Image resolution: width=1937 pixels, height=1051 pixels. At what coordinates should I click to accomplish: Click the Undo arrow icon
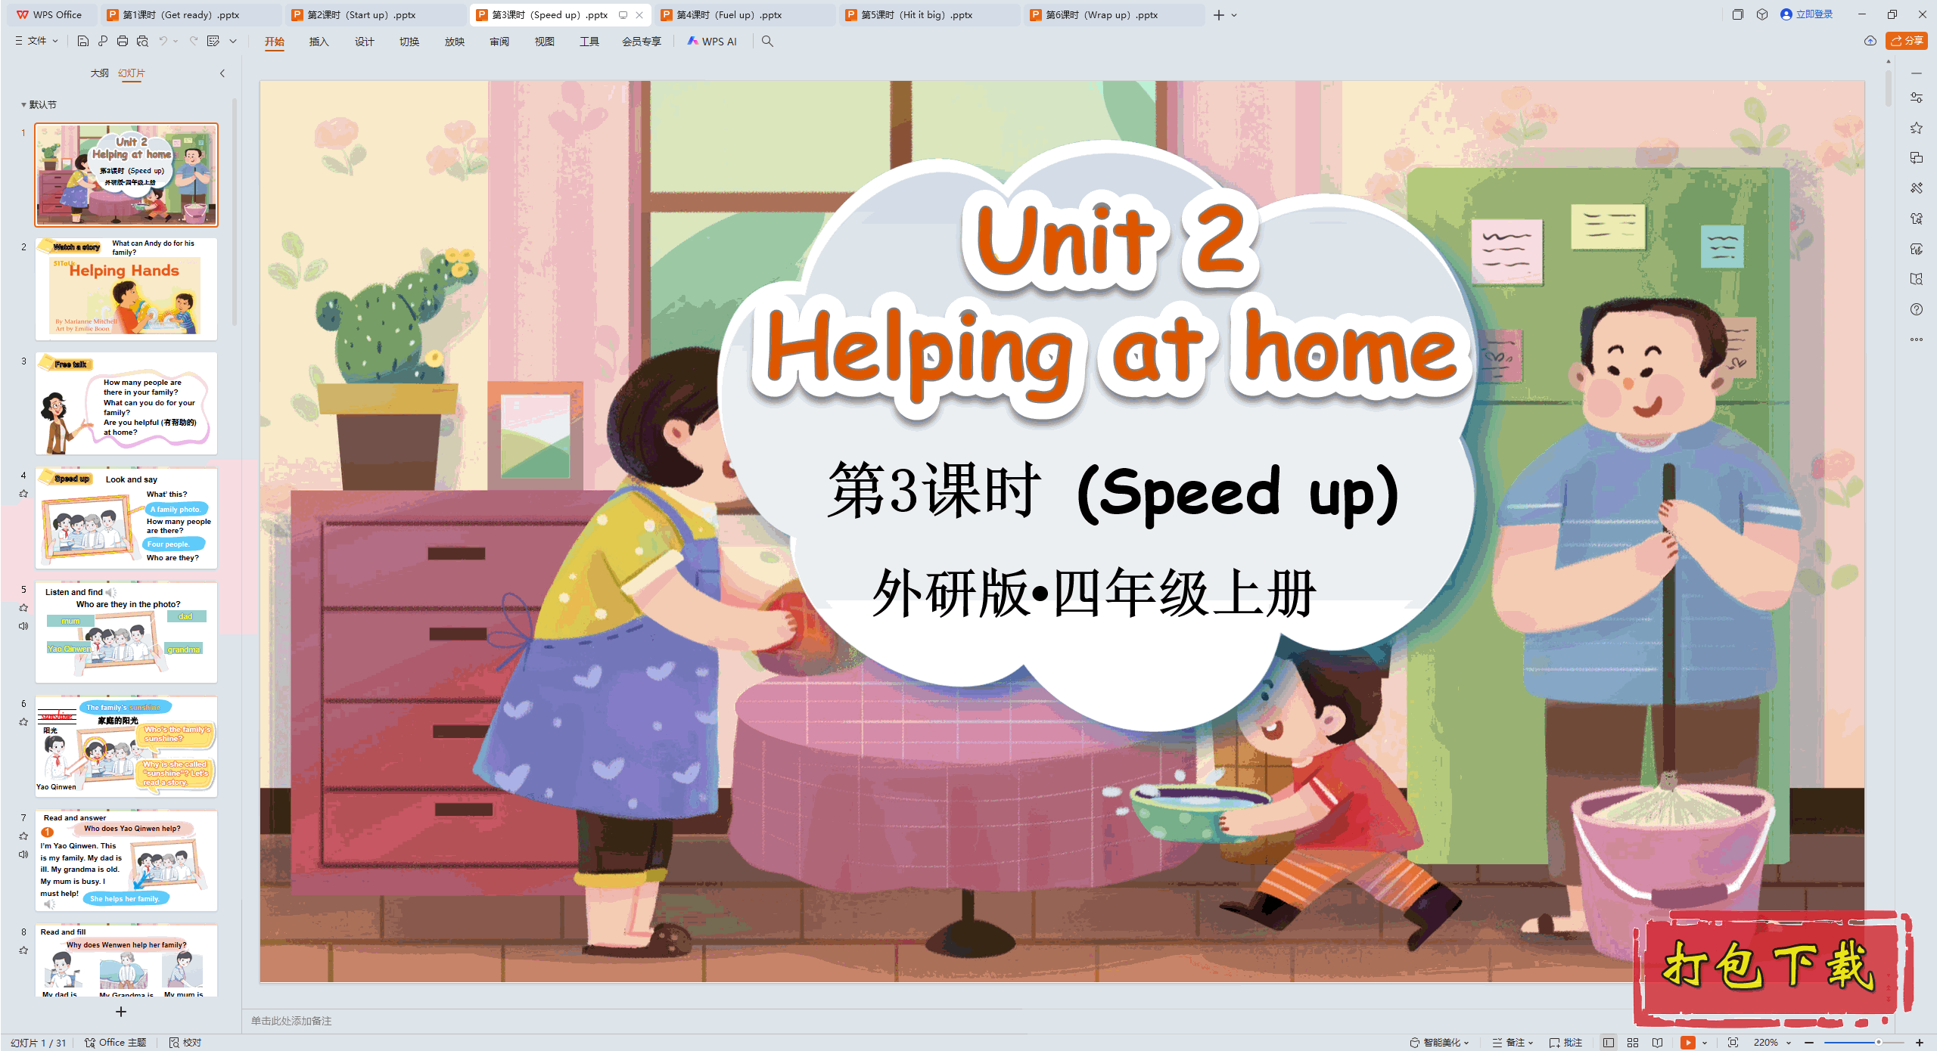tap(163, 41)
